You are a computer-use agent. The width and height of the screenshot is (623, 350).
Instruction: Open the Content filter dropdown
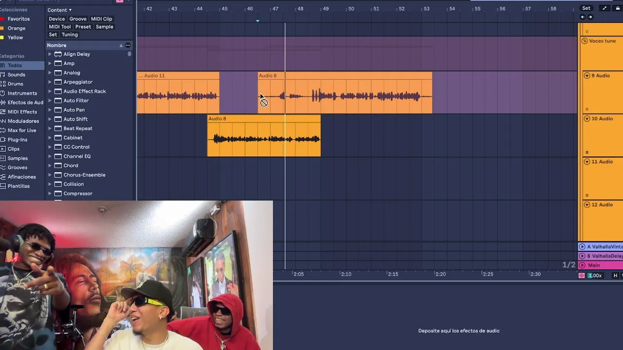[x=59, y=10]
